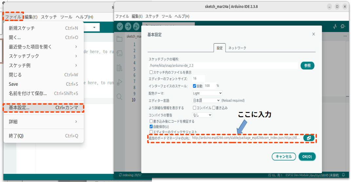This screenshot has width=351, height=182.
Task: Choose 終了(Q) from the file menu
Action: (x=44, y=136)
